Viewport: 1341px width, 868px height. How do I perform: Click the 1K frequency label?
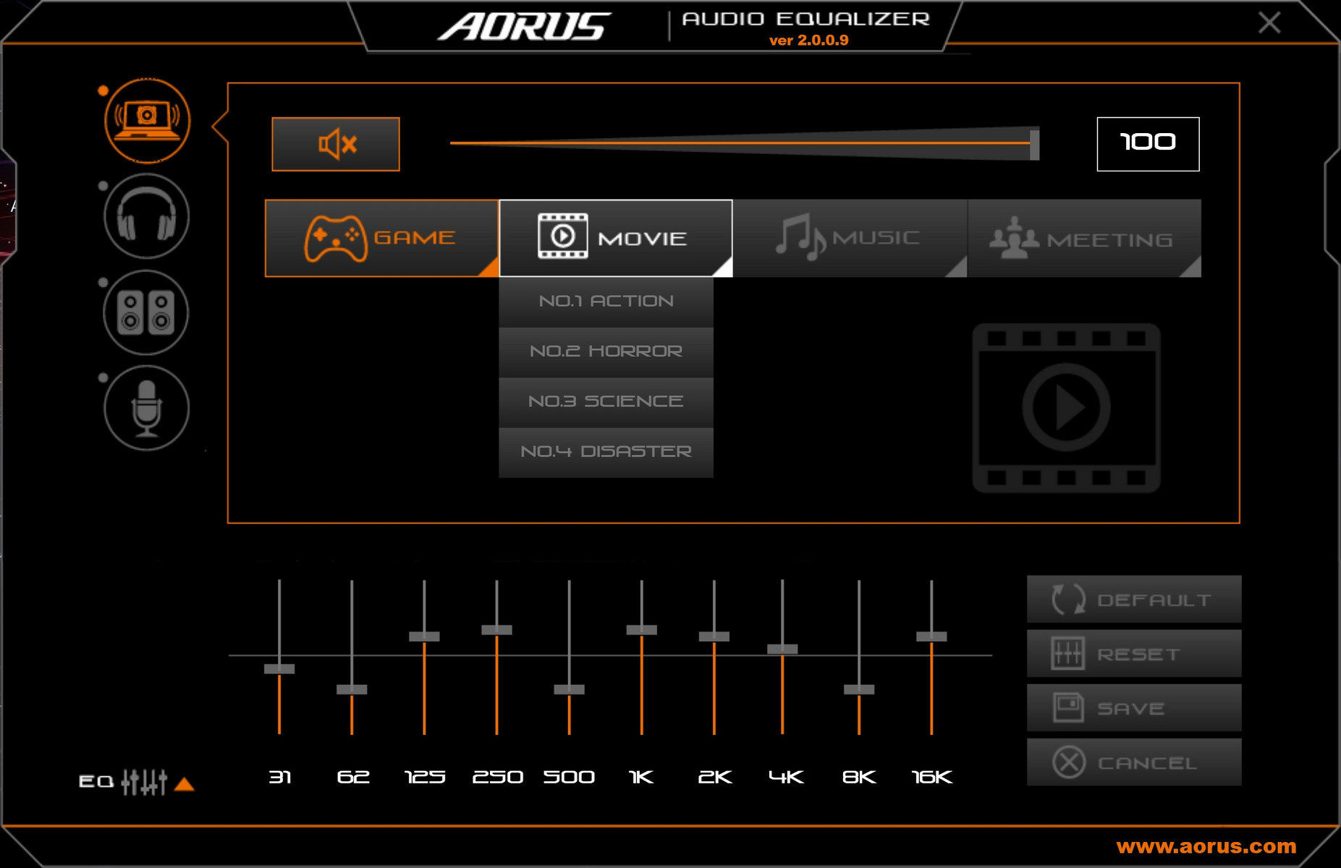click(641, 777)
